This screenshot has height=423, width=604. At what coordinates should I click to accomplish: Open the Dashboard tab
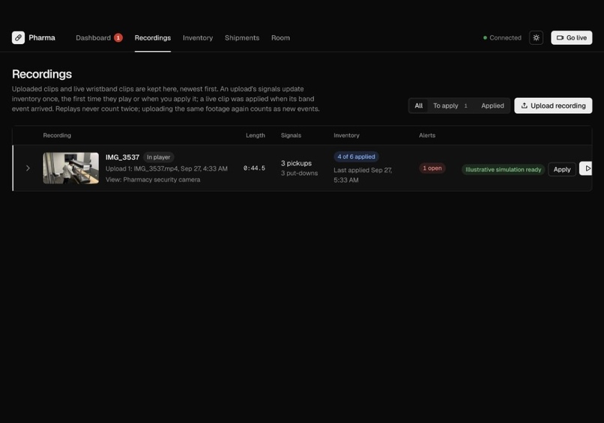(93, 37)
